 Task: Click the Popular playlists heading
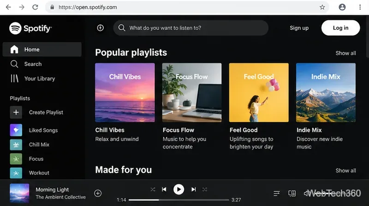pyautogui.click(x=131, y=52)
